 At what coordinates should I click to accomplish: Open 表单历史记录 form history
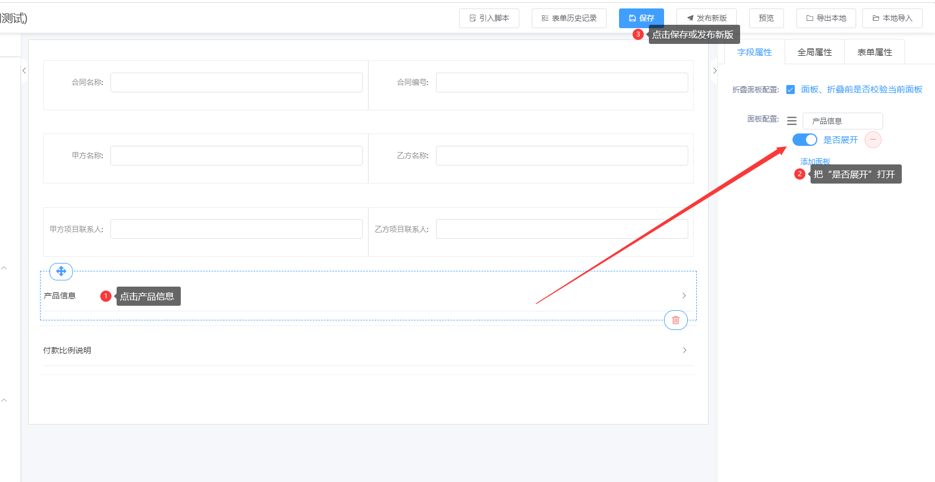click(569, 18)
